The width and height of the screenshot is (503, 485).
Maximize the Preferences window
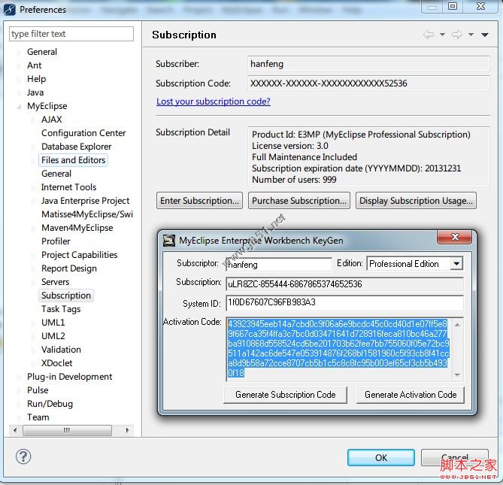tap(453, 6)
